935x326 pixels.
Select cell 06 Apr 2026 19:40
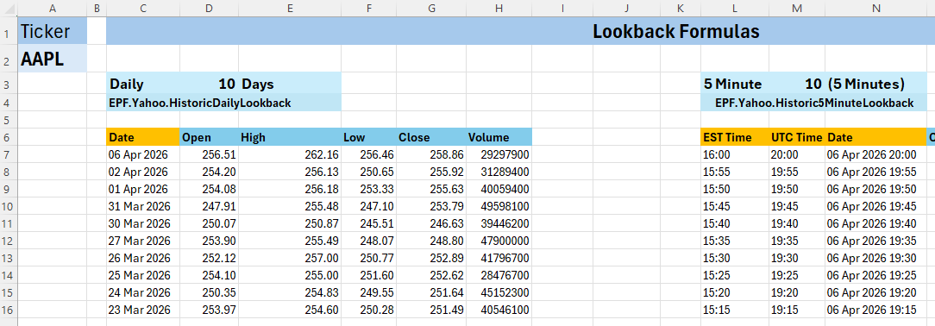pyautogui.click(x=876, y=224)
